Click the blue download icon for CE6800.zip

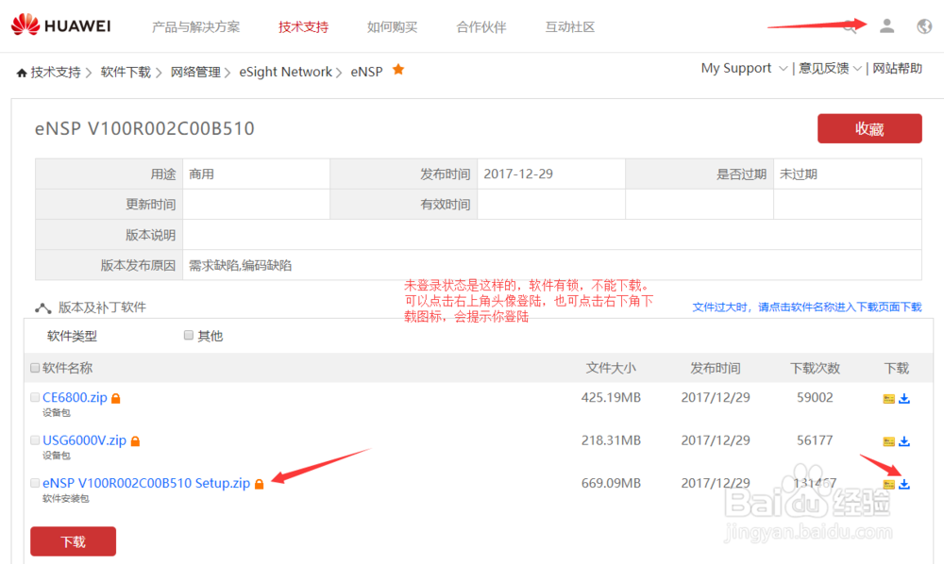click(903, 397)
